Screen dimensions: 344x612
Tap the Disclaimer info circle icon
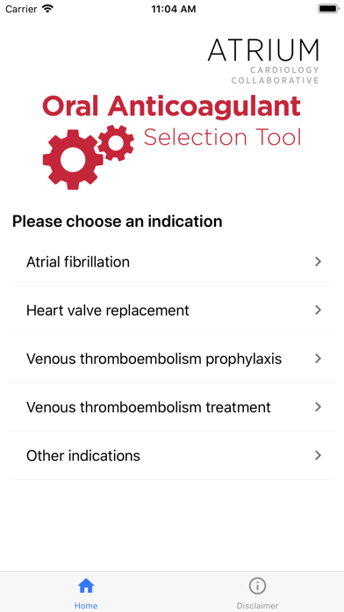(x=257, y=586)
